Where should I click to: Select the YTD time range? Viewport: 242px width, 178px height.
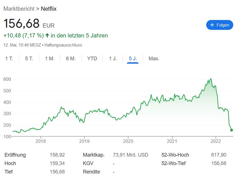(92, 58)
